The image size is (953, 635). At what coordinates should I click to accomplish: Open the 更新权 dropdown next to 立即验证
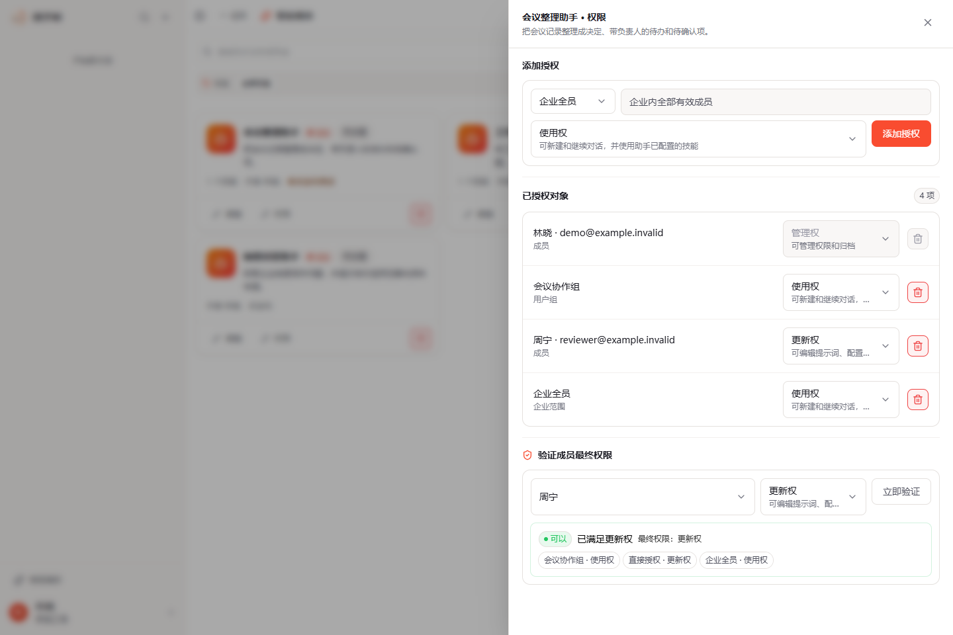tap(813, 497)
